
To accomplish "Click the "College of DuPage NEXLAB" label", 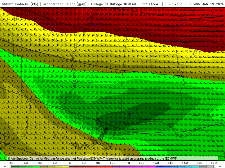I will click(x=114, y=4).
